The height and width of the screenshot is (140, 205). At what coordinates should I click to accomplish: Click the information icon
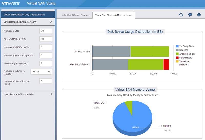coord(199,15)
